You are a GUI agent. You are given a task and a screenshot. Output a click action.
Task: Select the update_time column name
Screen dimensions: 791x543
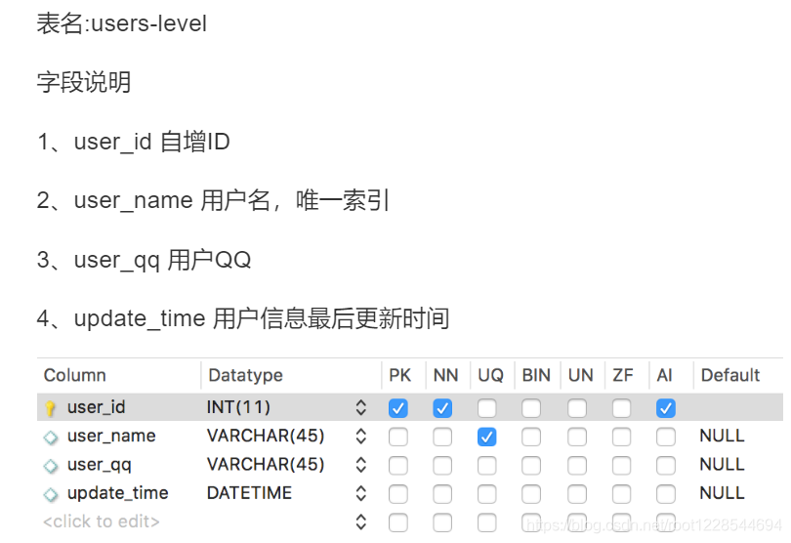point(117,493)
